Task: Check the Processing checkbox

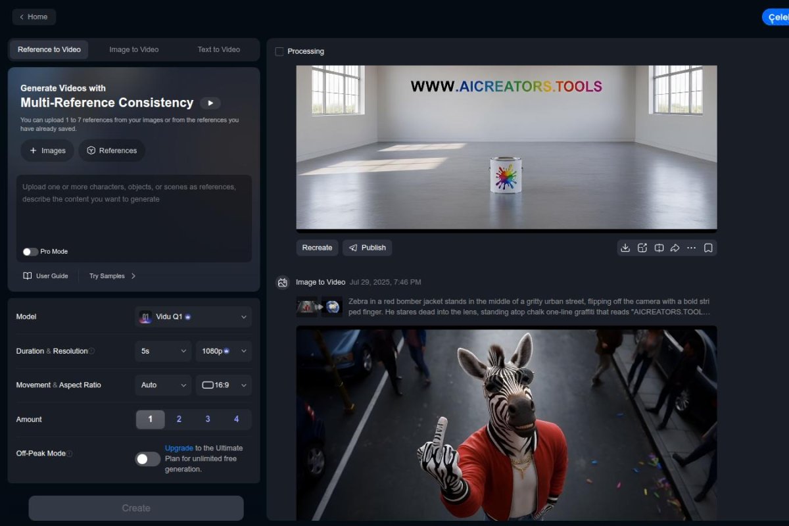Action: coord(279,51)
